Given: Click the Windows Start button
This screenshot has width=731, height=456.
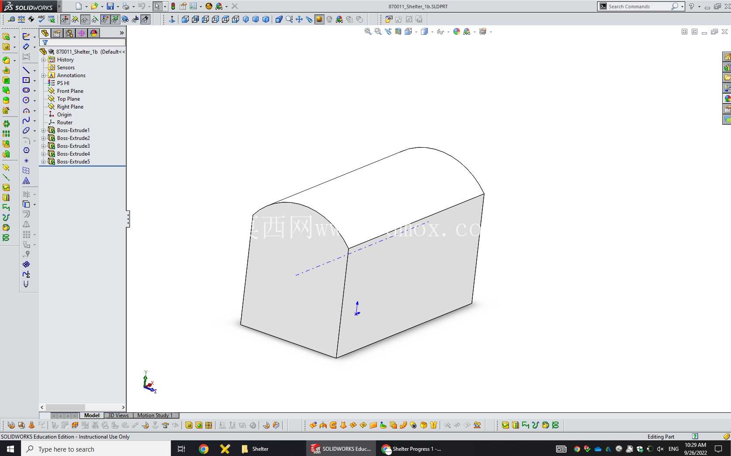Looking at the screenshot, I should [10, 449].
